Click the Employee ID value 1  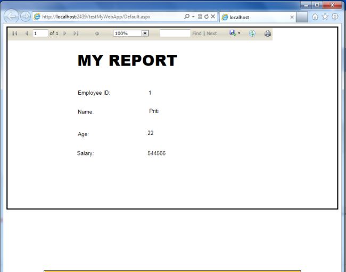click(150, 93)
